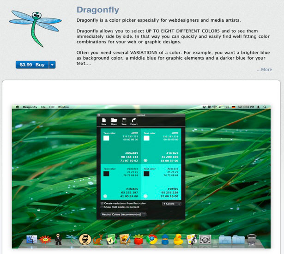The image size is (284, 254).
Task: Click the picker circle in the #5fffe5 panel
Action: 145,196
